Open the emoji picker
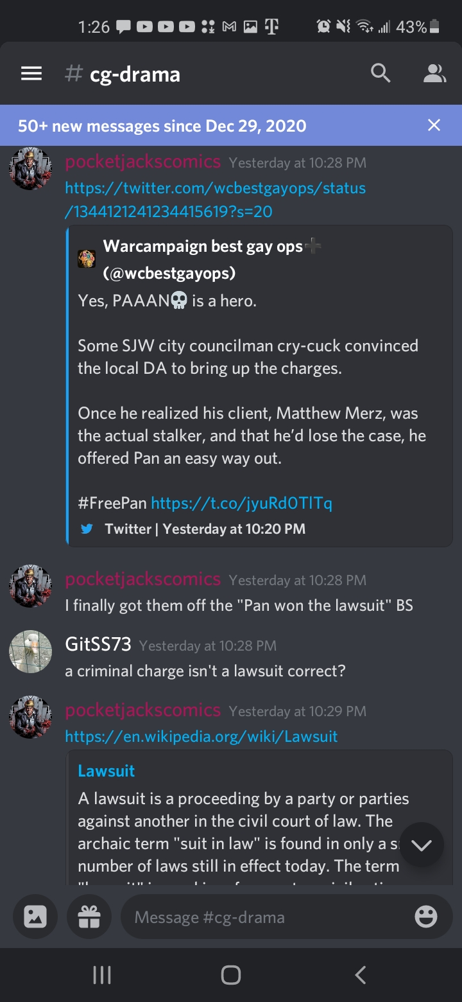 (x=426, y=917)
